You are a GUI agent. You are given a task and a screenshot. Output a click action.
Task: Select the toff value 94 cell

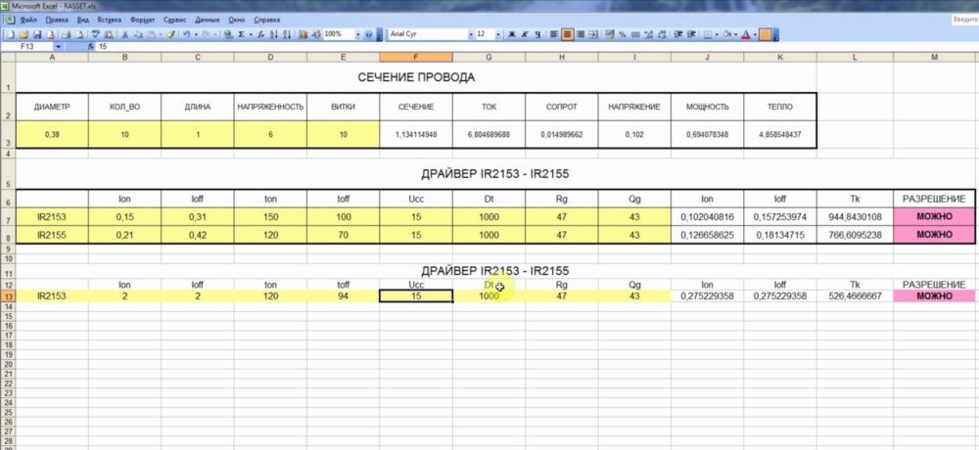[343, 296]
